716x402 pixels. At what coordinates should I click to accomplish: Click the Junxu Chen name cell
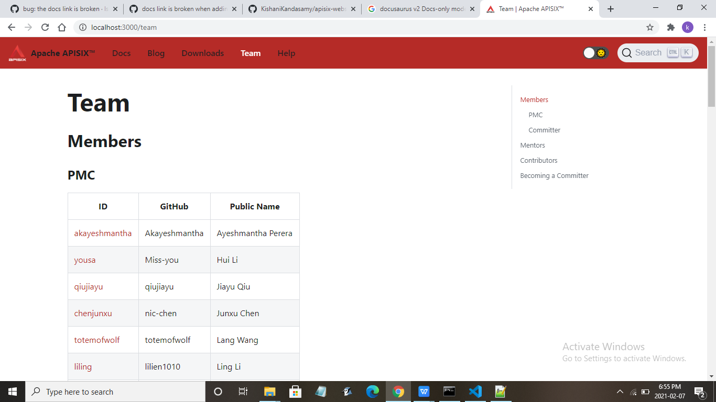(x=255, y=314)
